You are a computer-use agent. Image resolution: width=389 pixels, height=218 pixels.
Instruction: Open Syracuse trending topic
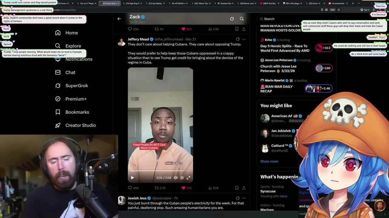tap(268, 191)
